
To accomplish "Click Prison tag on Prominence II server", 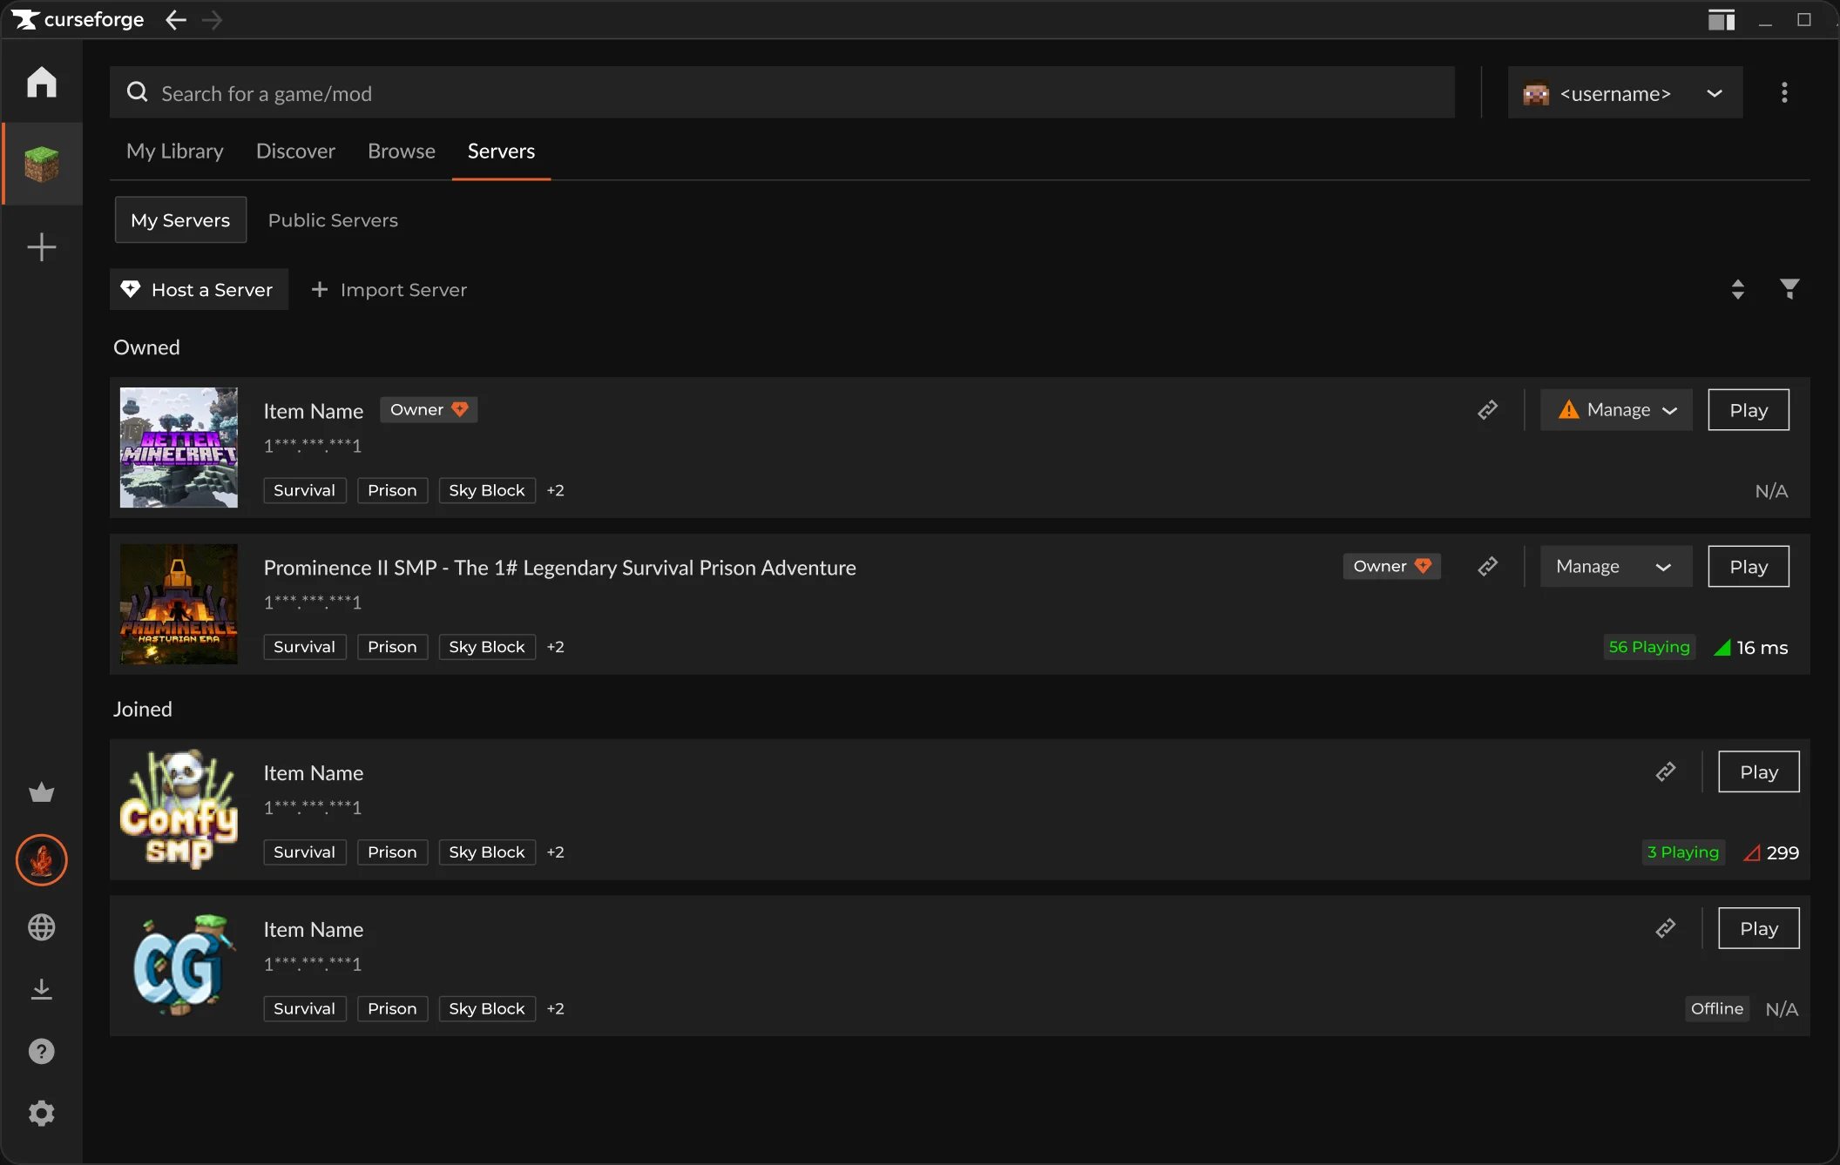I will 392,648.
